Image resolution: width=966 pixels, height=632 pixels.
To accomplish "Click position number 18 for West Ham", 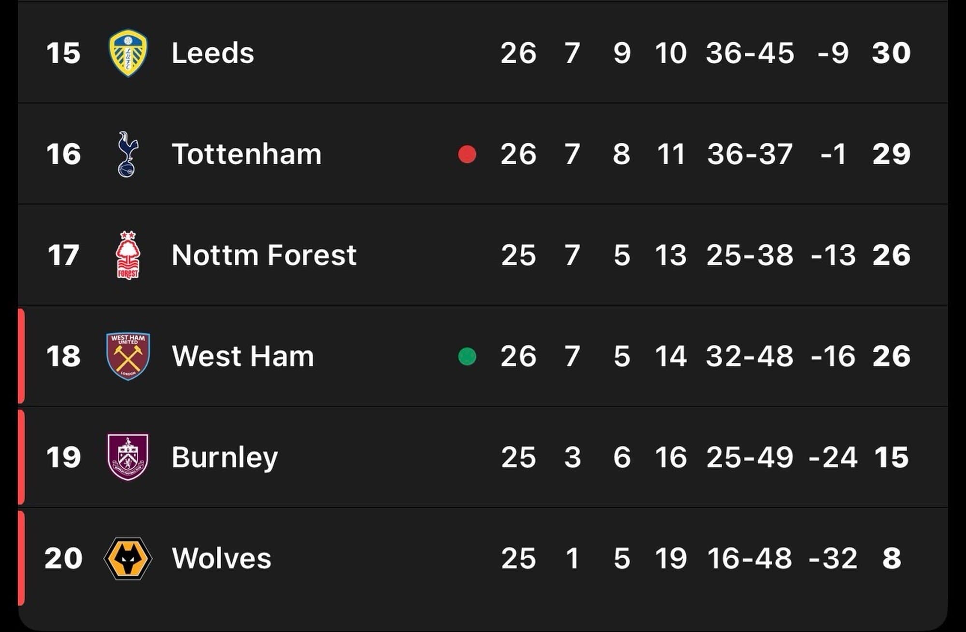I will pos(63,356).
